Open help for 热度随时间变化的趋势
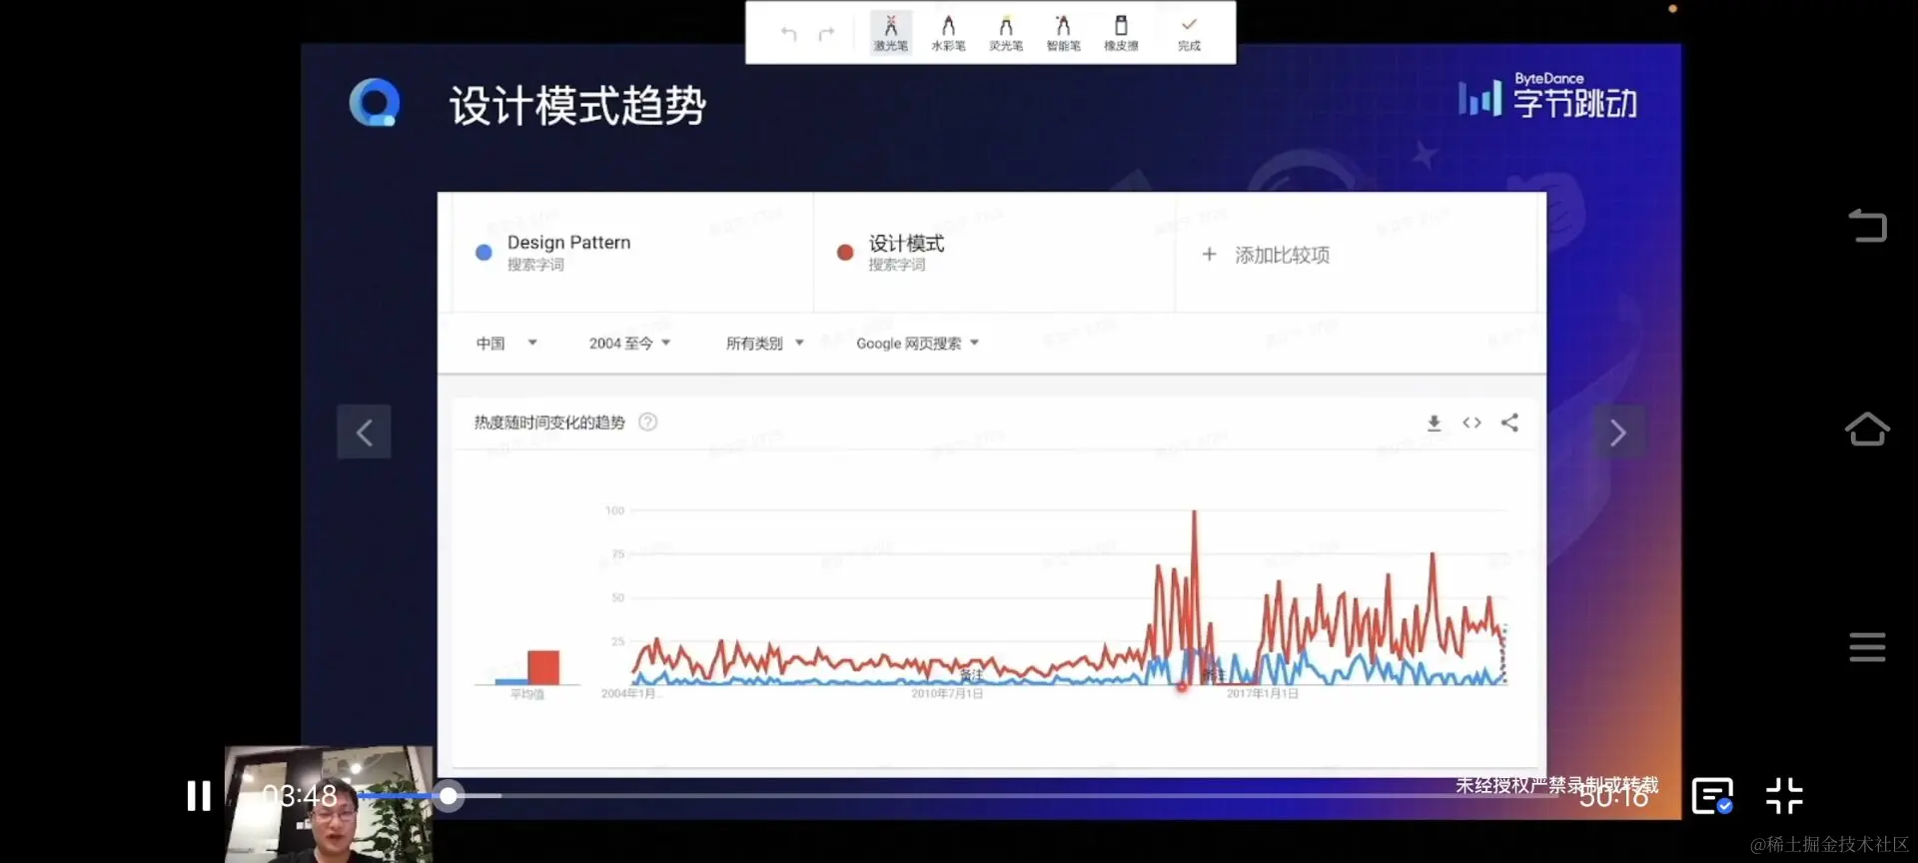Image resolution: width=1918 pixels, height=863 pixels. coord(647,422)
